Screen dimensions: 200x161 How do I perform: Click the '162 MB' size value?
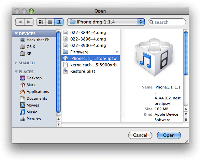[161, 109]
